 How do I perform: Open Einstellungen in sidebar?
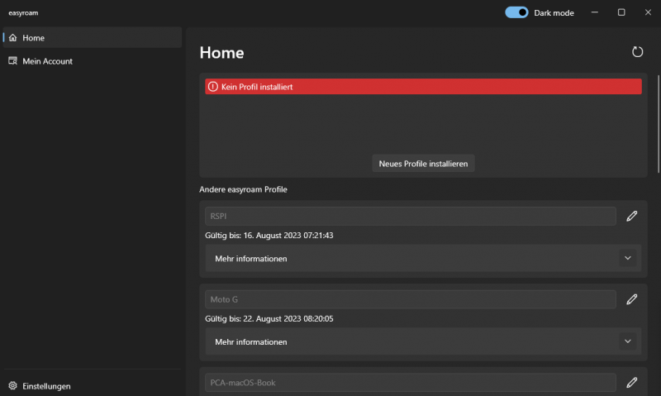[93, 385]
